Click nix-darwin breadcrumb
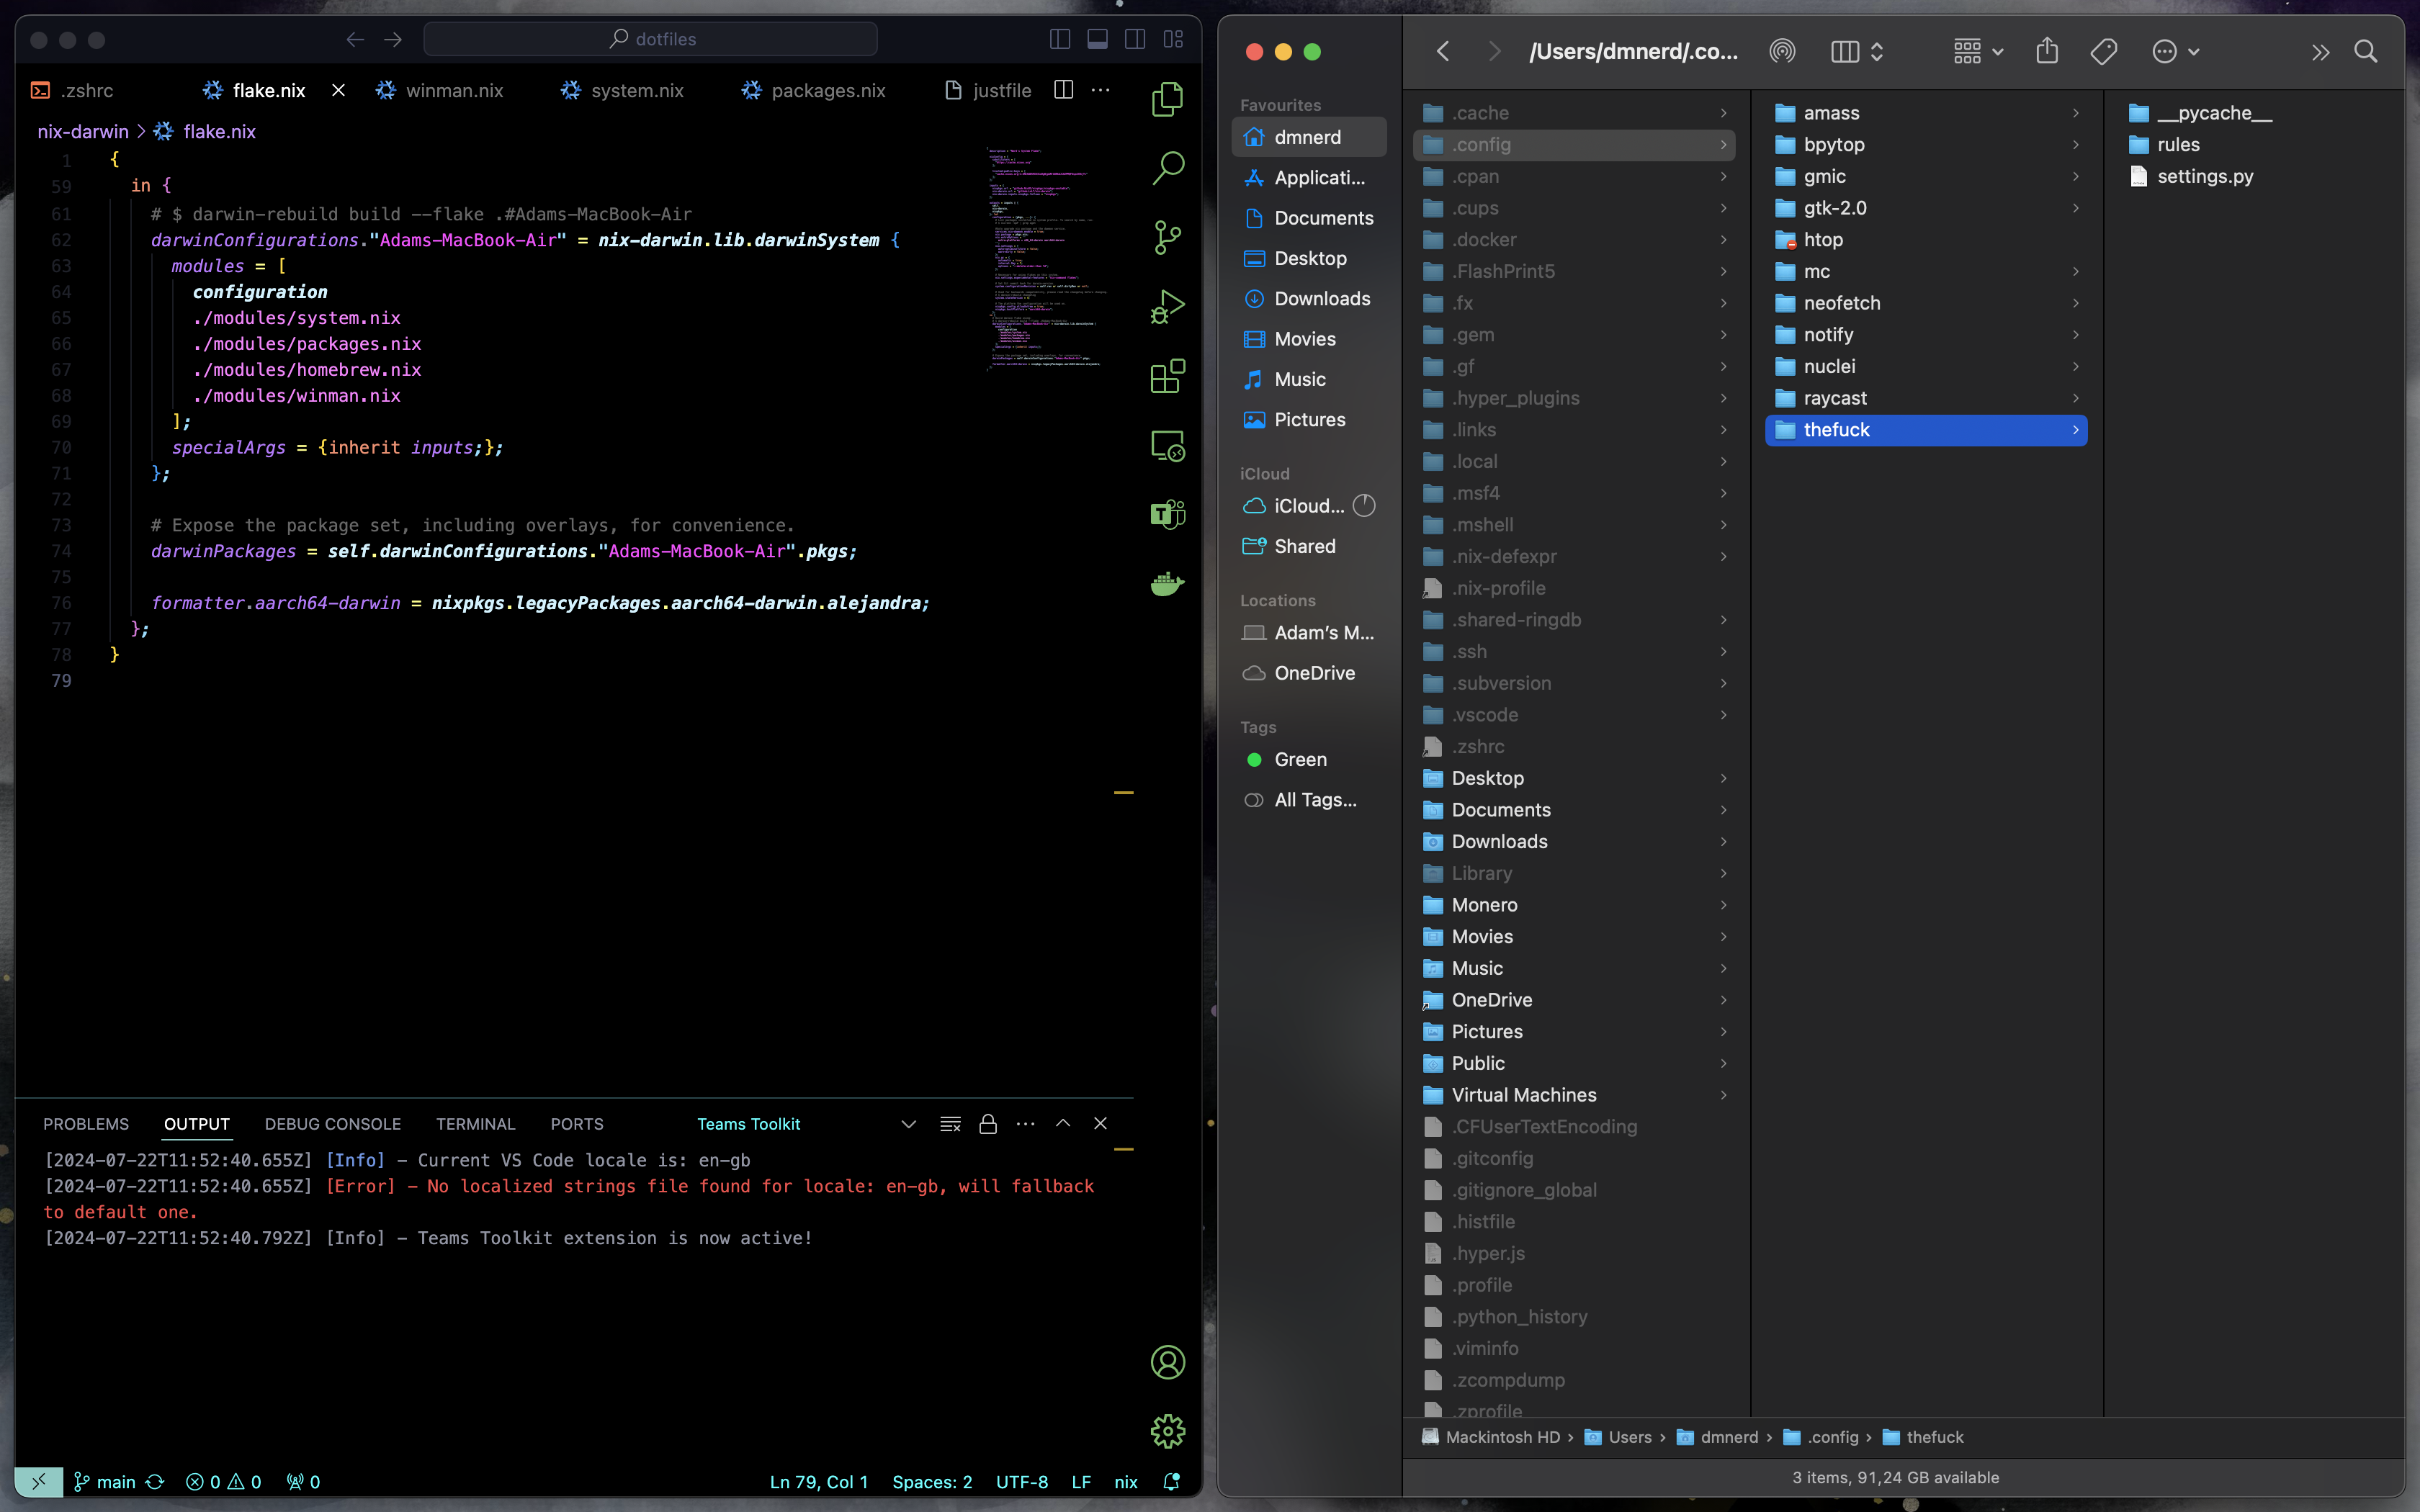This screenshot has height=1512, width=2420. 83,131
